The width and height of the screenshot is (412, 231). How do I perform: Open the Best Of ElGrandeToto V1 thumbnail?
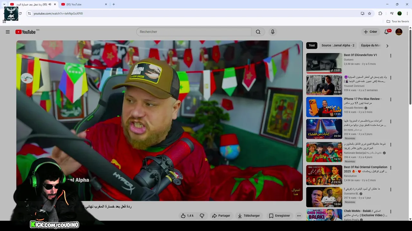[324, 63]
